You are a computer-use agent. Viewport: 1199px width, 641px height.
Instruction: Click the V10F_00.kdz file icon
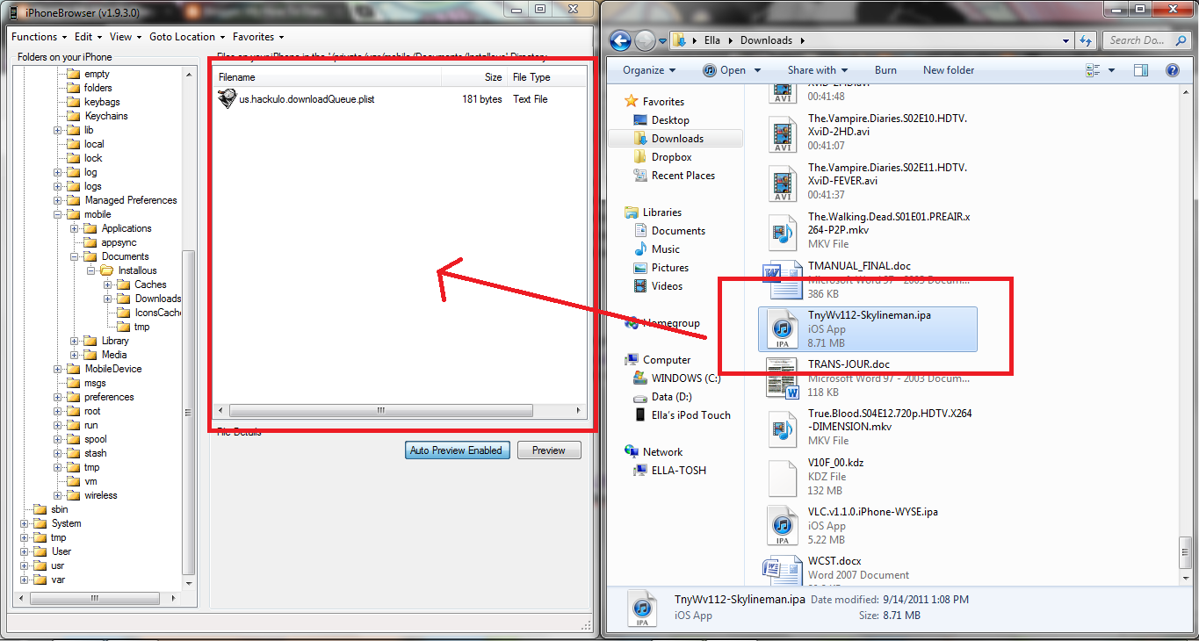pos(782,477)
